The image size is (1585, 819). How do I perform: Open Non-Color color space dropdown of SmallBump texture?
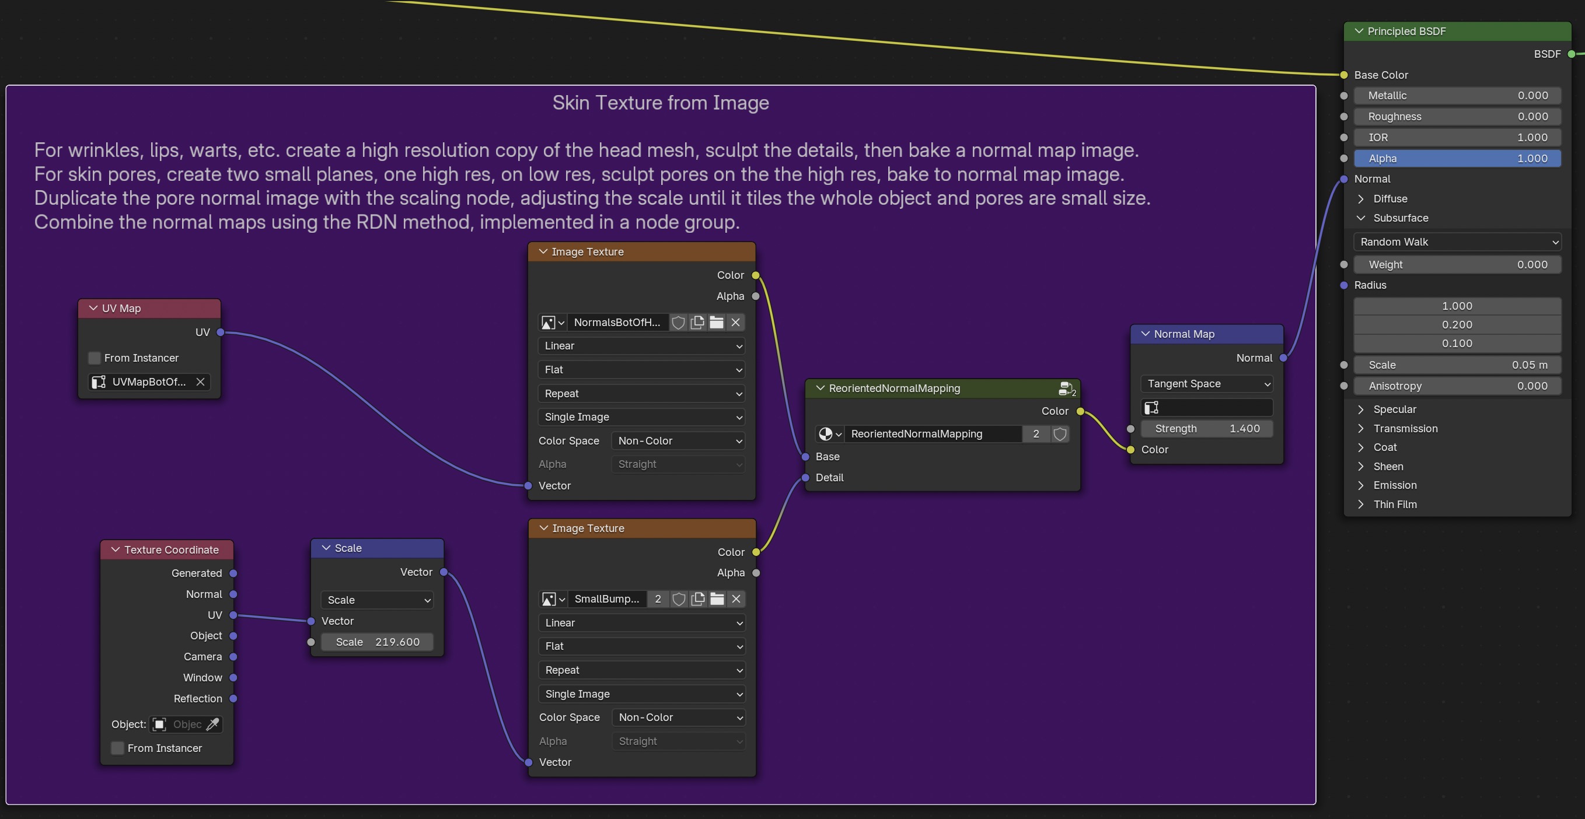click(x=678, y=717)
